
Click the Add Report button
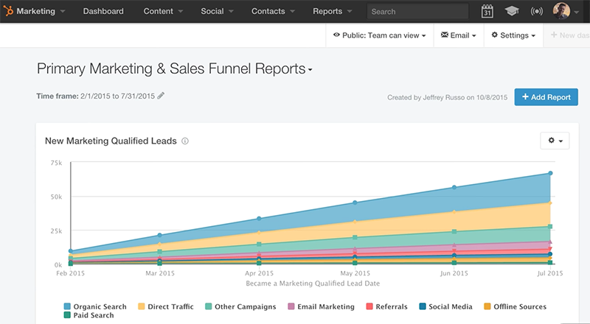coord(546,96)
